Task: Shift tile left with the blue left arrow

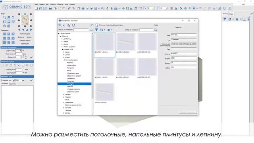Action: click(x=19, y=30)
